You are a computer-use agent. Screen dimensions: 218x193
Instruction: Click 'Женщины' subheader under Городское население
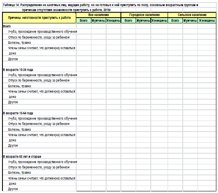[x=159, y=20]
